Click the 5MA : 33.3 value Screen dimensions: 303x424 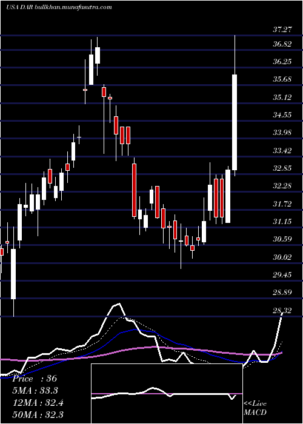[x=35, y=391]
